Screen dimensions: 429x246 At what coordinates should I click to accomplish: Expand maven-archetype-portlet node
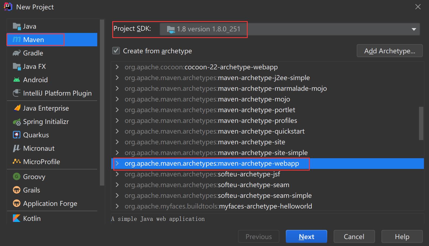117,110
